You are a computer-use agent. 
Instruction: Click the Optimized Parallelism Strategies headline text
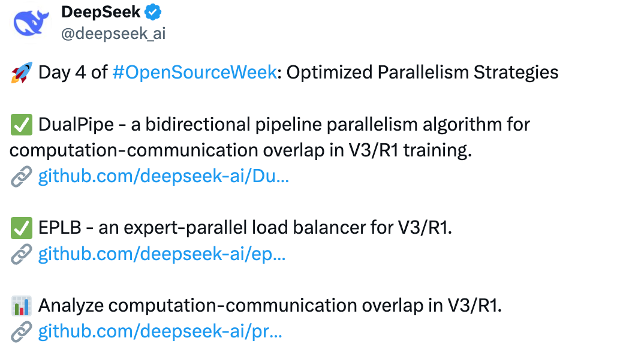coord(422,73)
